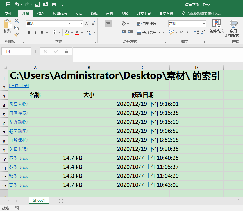Center text horizontally
Image resolution: width=243 pixels, height=211 pixels.
(x=108, y=32)
